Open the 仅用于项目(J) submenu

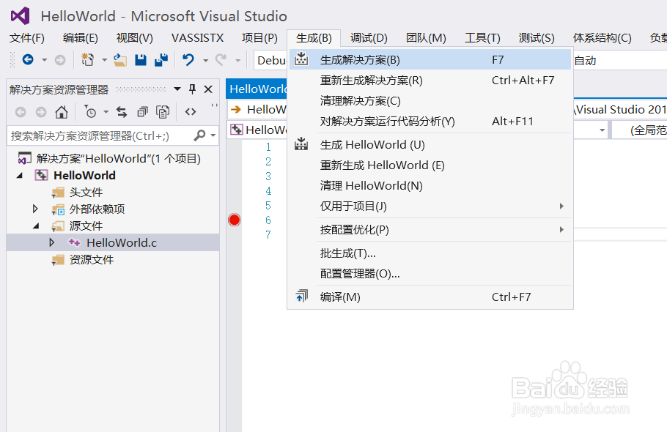point(431,206)
